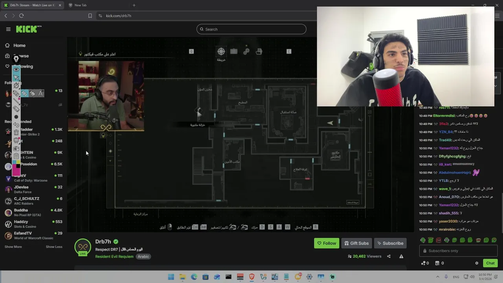Click the Gift Subs button
Image resolution: width=503 pixels, height=283 pixels.
356,243
